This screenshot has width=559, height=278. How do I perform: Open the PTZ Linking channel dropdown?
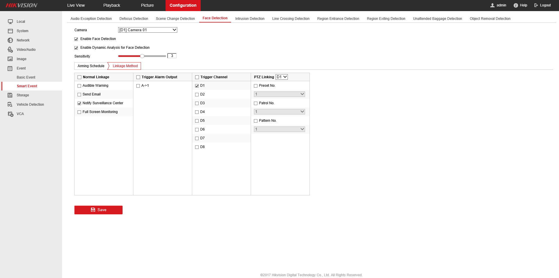click(x=282, y=77)
